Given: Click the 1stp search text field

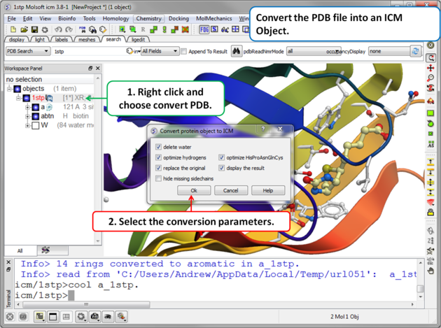Looking at the screenshot, I should pos(87,51).
